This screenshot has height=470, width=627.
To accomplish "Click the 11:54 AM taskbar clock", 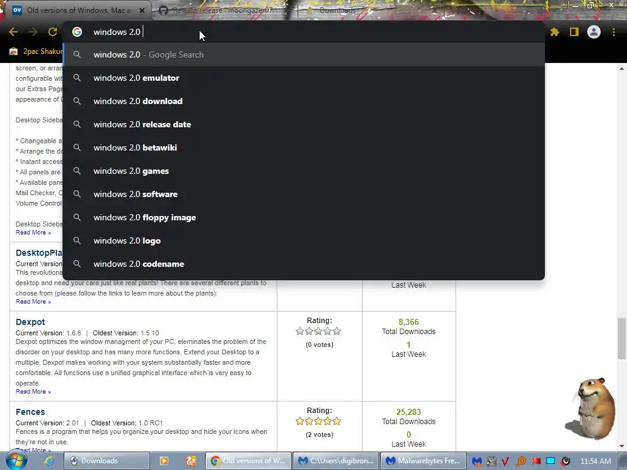I will pyautogui.click(x=595, y=461).
